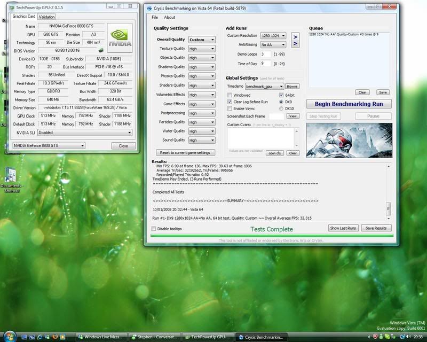
Task: Open the Overall Quality dropdown
Action: tap(202, 40)
